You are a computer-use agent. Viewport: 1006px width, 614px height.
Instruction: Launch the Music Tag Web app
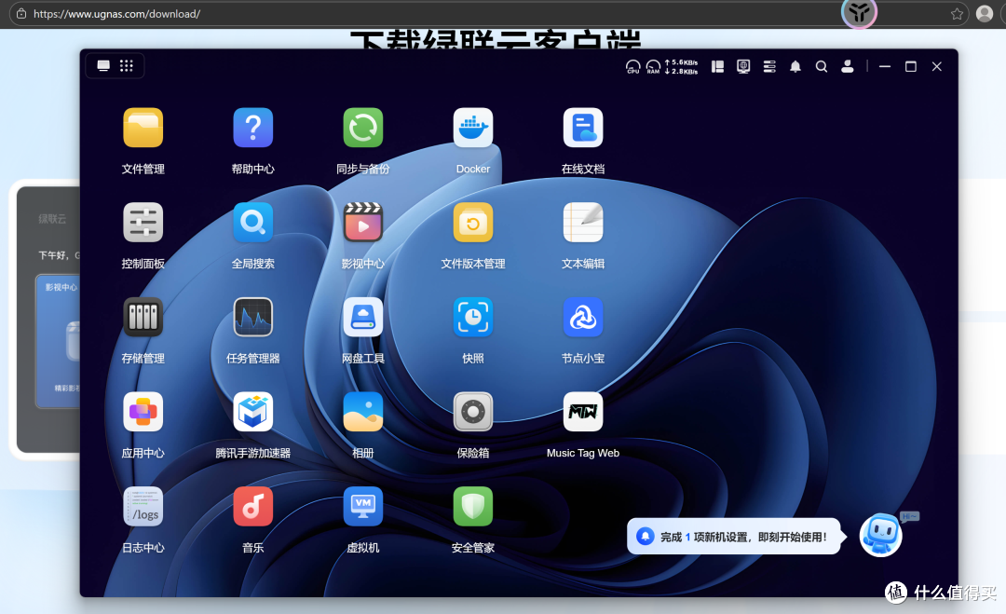coord(582,412)
